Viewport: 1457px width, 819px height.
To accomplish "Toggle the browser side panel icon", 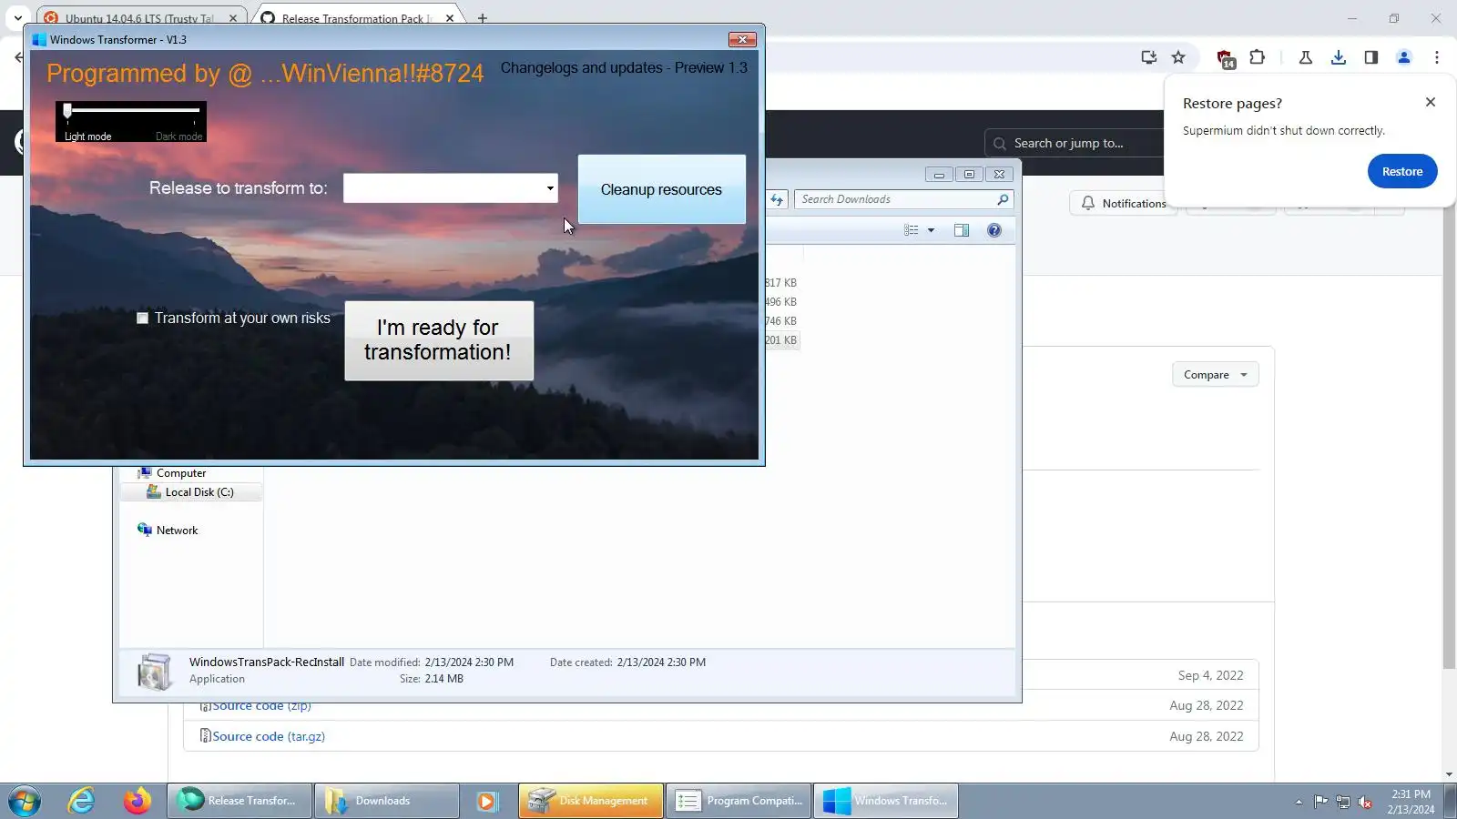I will [1370, 57].
